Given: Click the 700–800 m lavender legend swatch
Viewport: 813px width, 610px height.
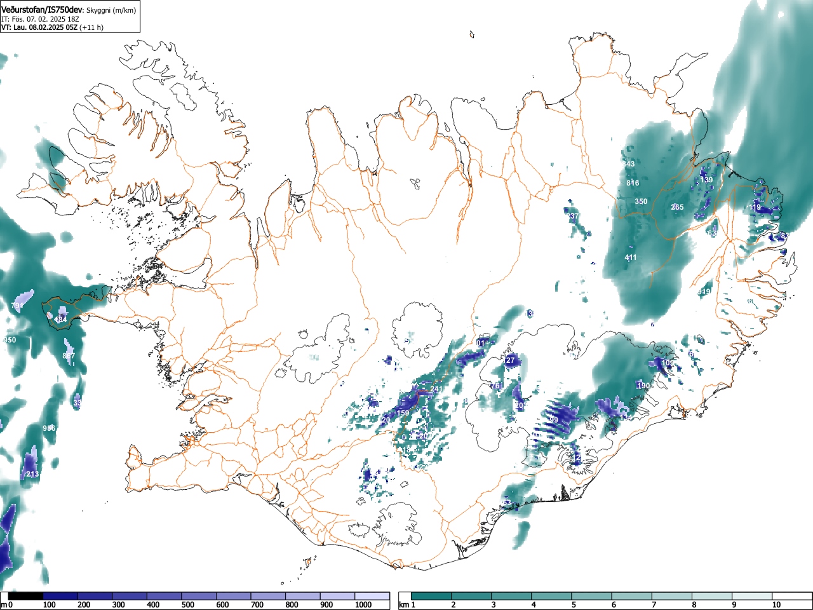Looking at the screenshot, I should click(268, 596).
